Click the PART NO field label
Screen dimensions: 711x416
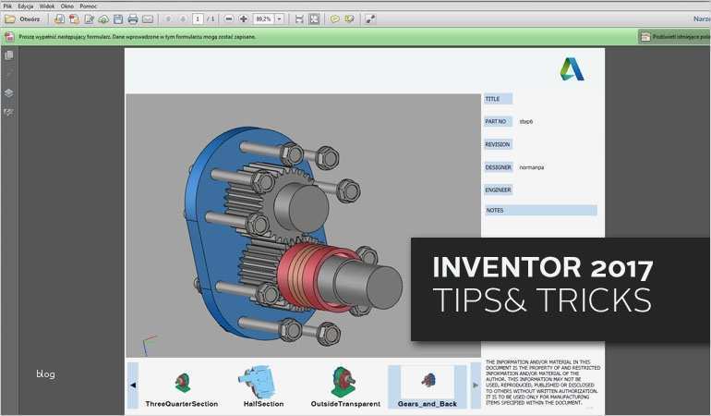[x=498, y=122]
